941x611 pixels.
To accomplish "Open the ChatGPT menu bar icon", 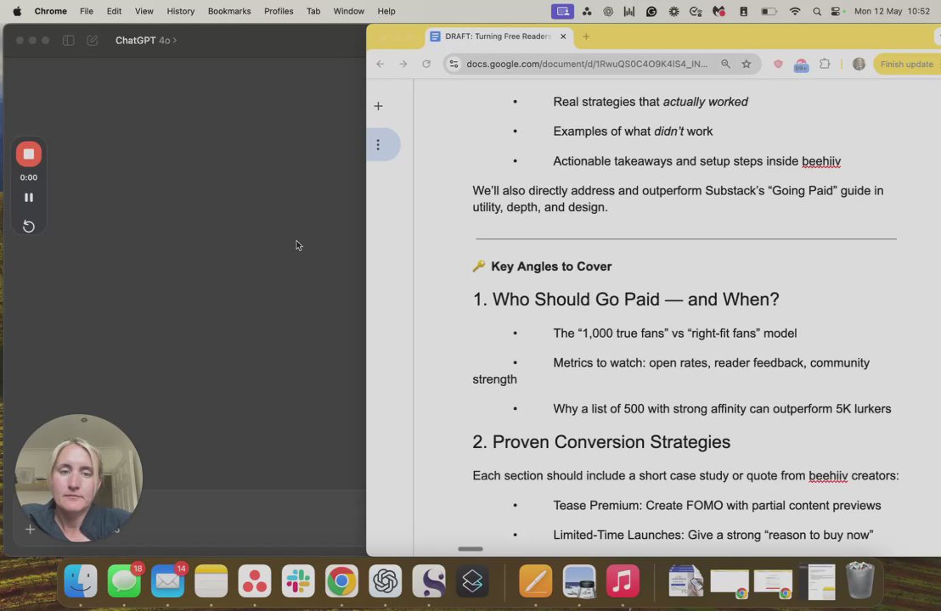I will (x=608, y=11).
